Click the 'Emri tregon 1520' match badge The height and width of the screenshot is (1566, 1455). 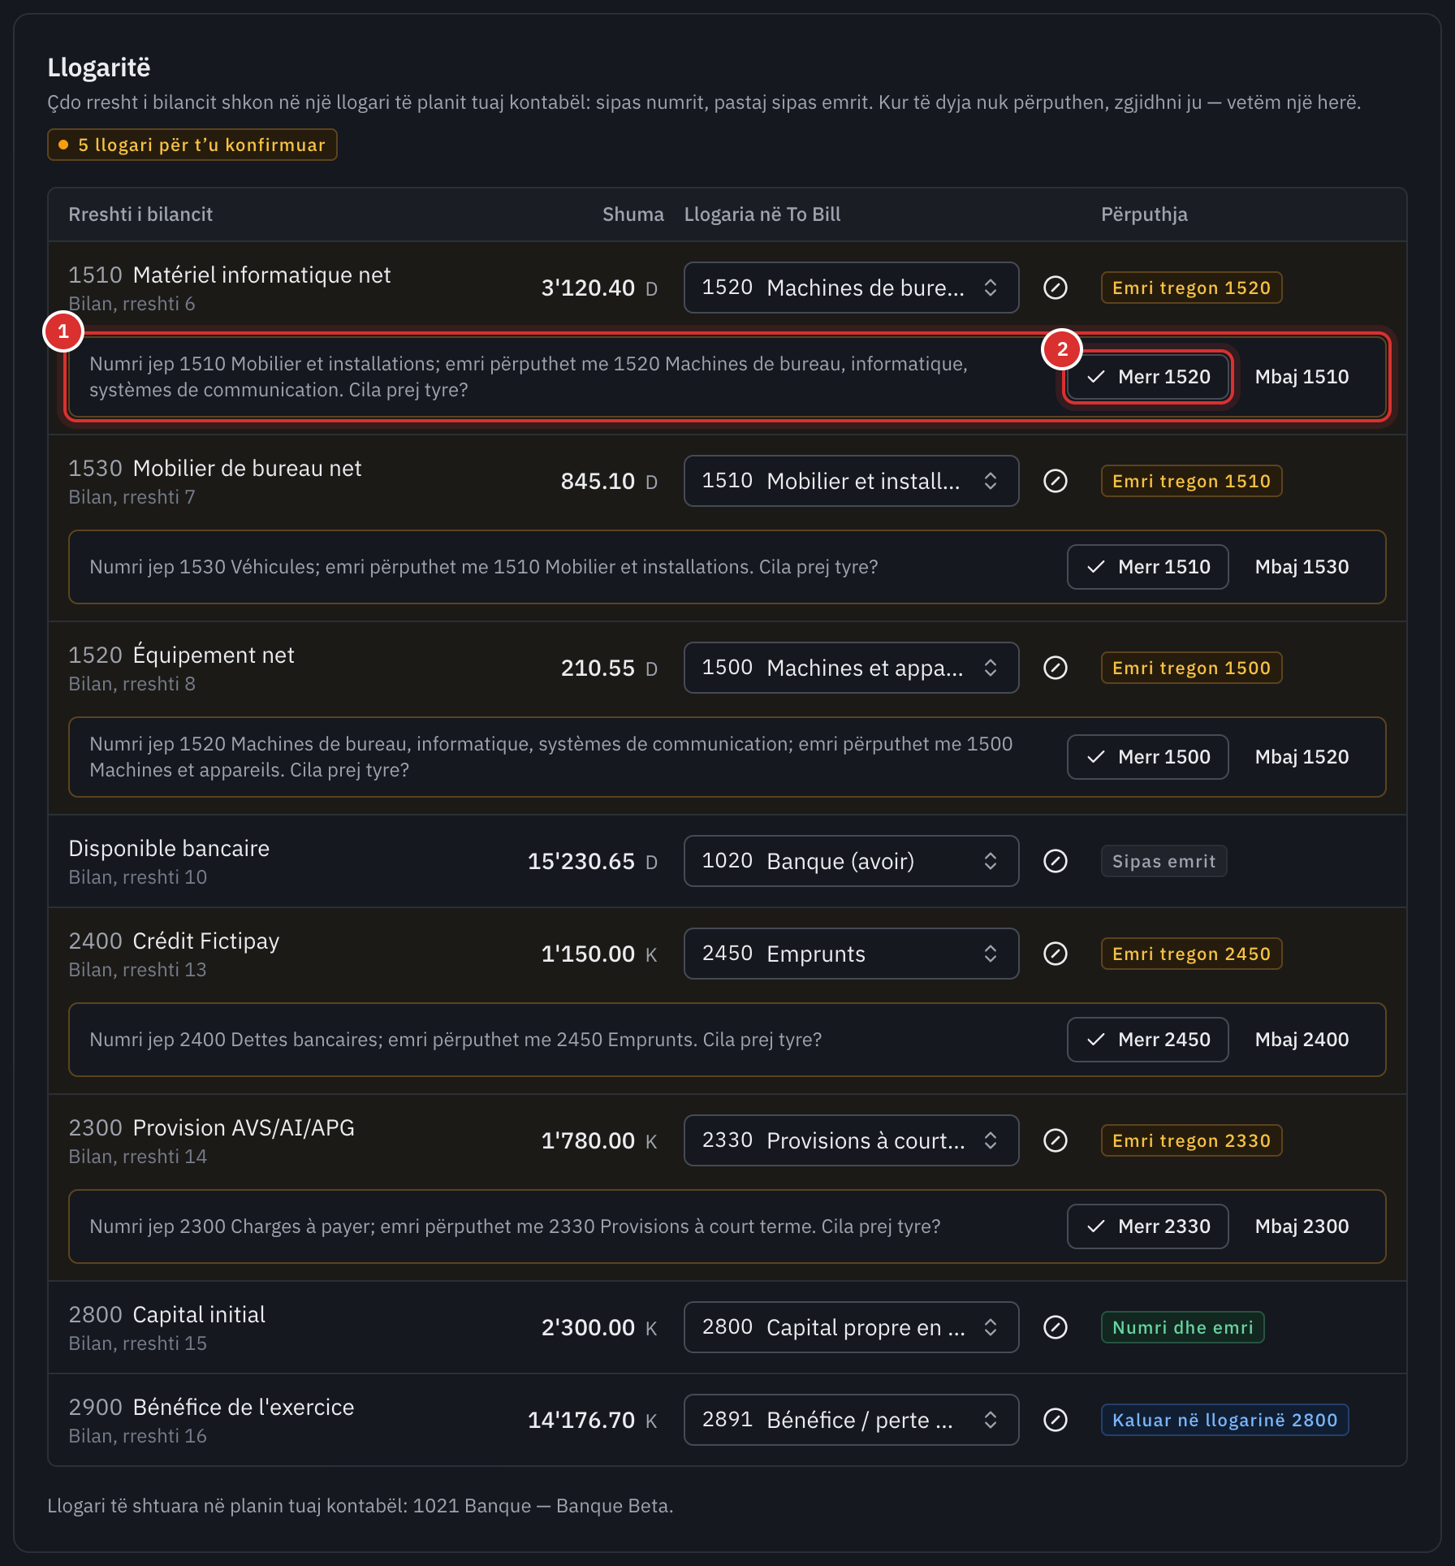point(1191,288)
